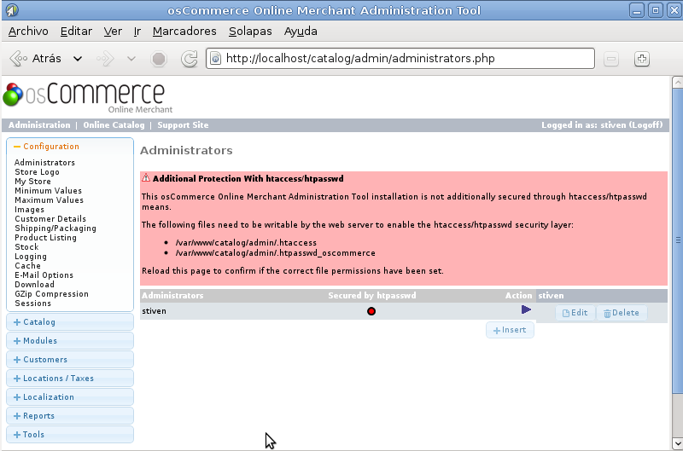Open the Solapas menu
The image size is (683, 451).
coord(250,32)
